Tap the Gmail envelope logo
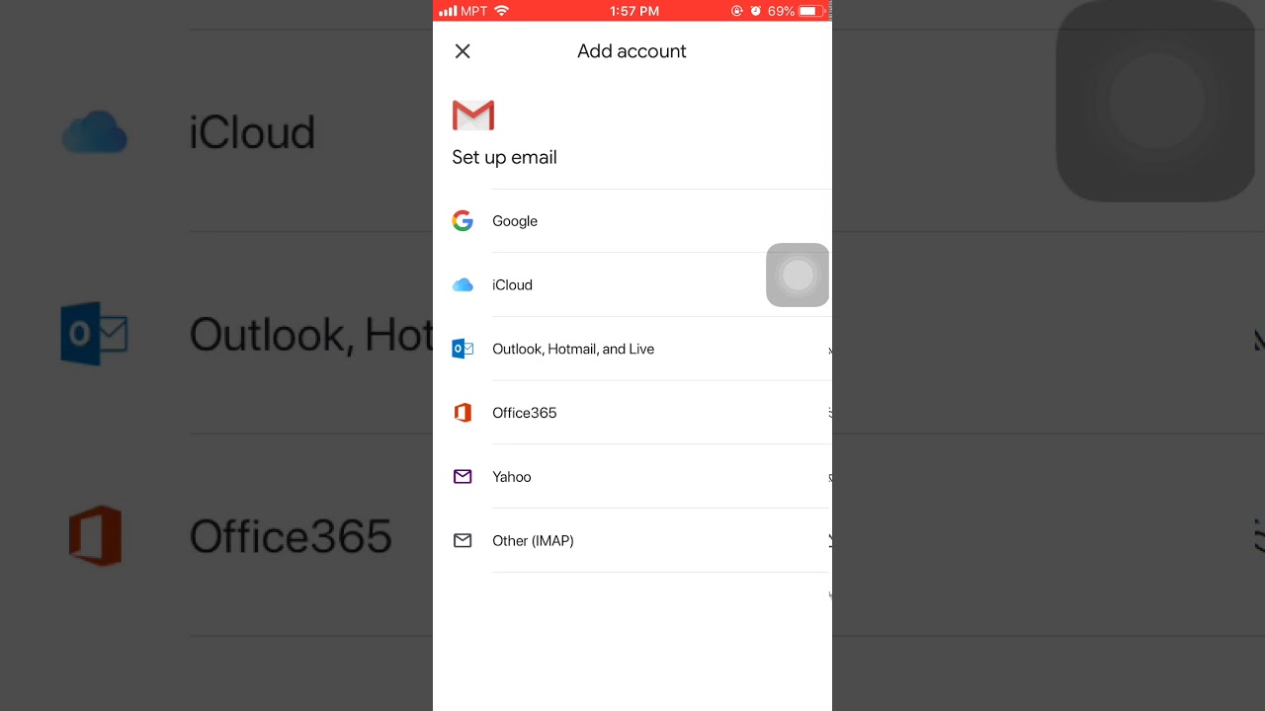1265x711 pixels. (473, 116)
